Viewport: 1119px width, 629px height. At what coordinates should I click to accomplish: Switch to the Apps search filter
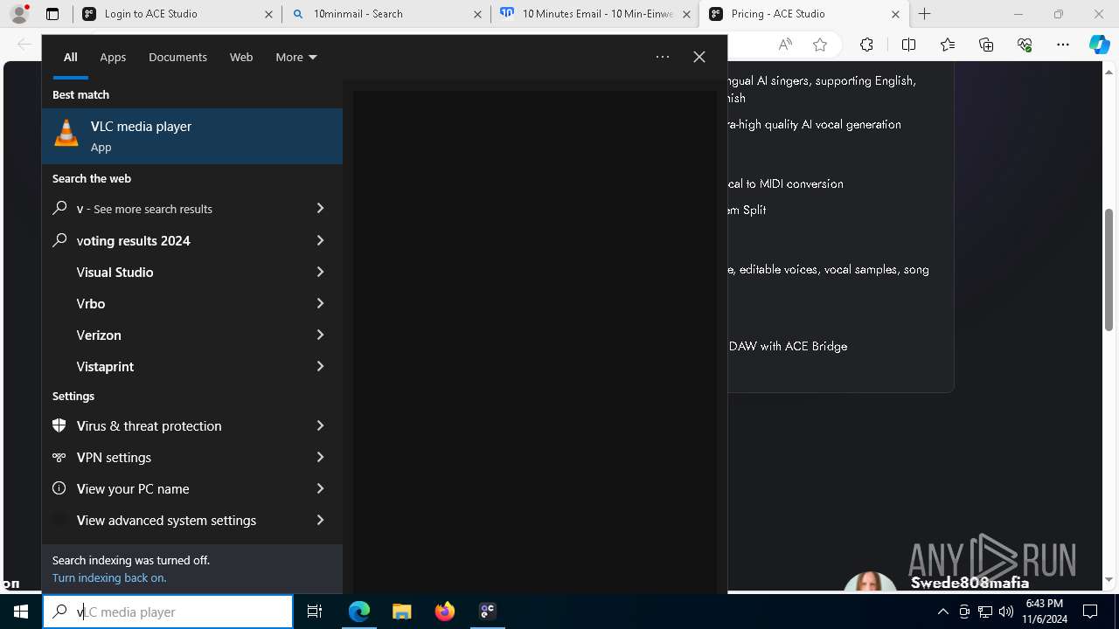[x=113, y=57]
